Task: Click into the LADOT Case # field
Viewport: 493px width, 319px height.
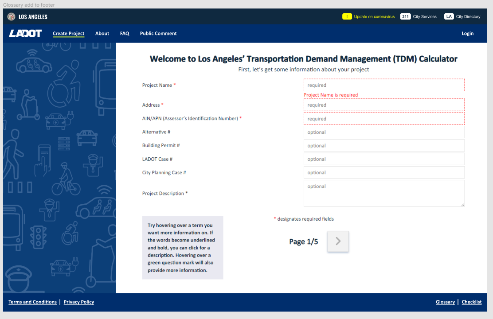Action: point(384,159)
